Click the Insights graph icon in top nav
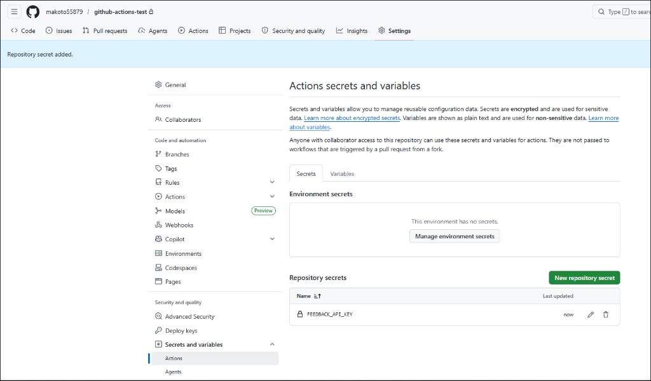 point(339,30)
